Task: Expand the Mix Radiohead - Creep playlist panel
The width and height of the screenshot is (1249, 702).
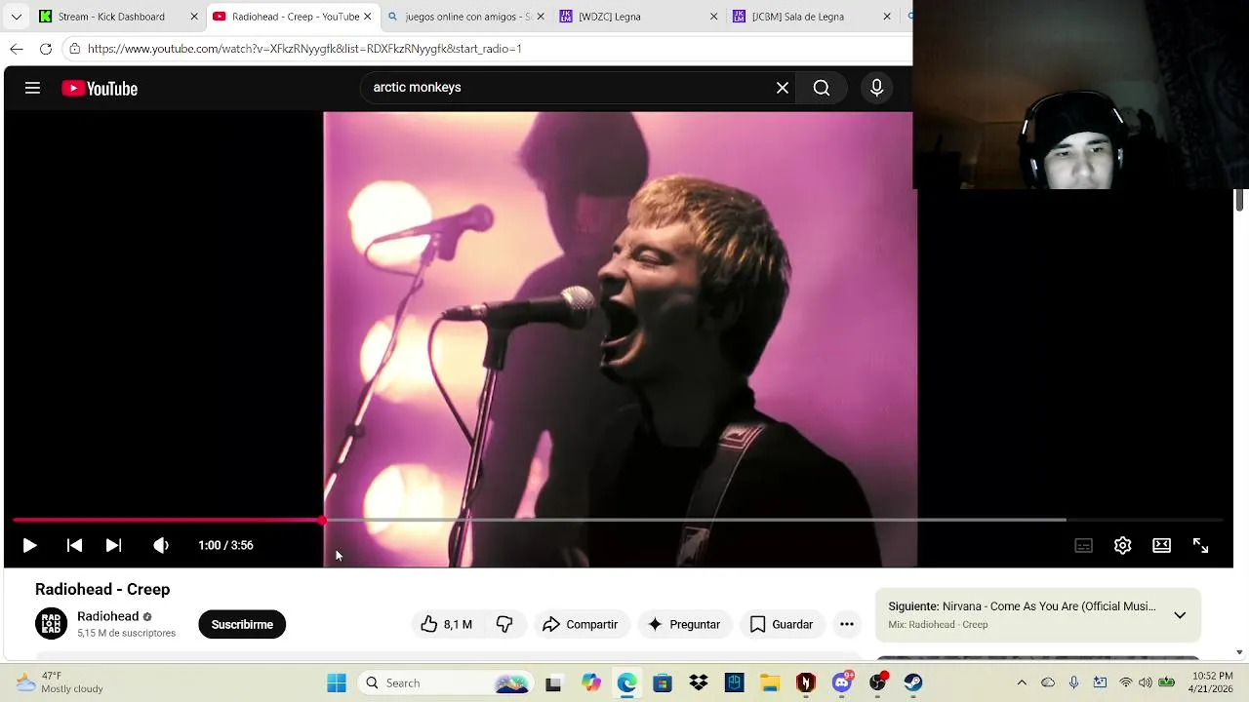Action: pos(1180,615)
